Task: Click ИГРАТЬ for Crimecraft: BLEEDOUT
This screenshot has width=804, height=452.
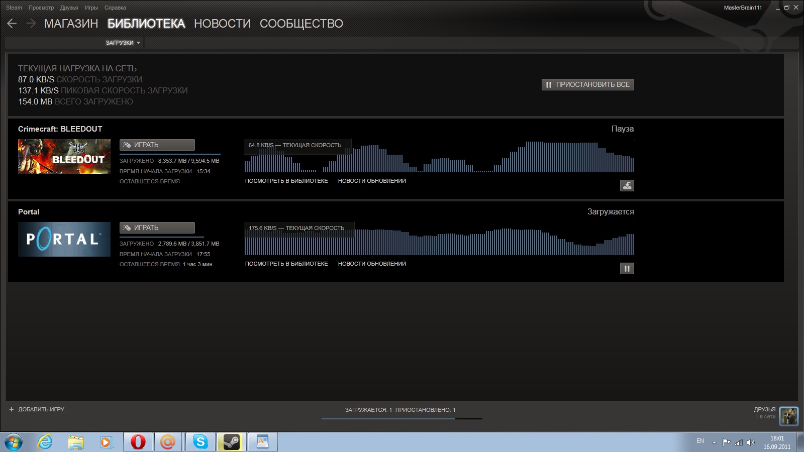Action: pos(157,145)
